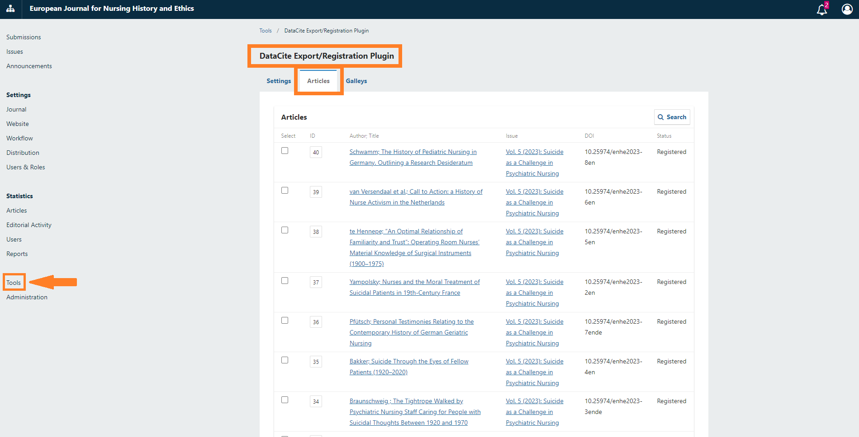The image size is (859, 437).
Task: Switch to the Settings tab
Action: [279, 81]
